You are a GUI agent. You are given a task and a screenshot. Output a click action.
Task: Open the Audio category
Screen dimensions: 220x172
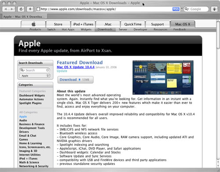(23, 120)
